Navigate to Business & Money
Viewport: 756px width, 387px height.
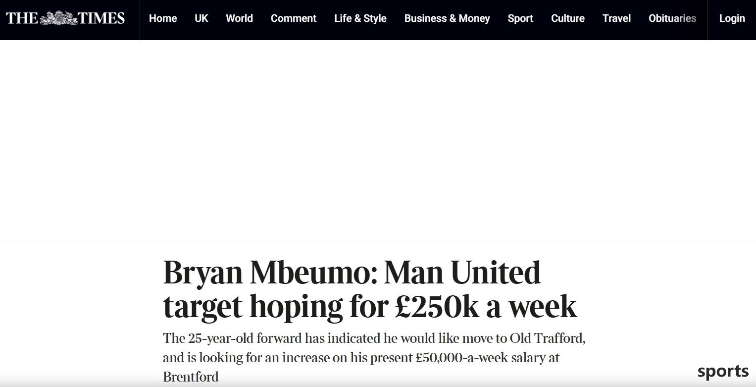click(447, 18)
